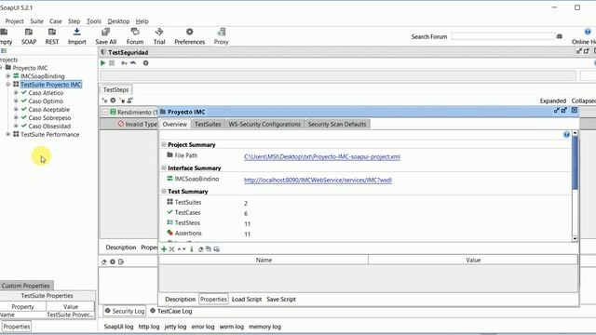Click the navigator grid icon above Projects tree
This screenshot has width=596, height=335.
point(4,50)
